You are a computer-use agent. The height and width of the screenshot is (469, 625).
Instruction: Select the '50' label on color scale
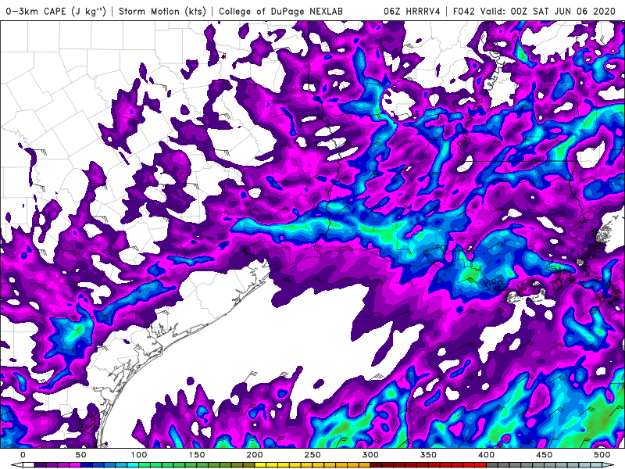(80, 455)
